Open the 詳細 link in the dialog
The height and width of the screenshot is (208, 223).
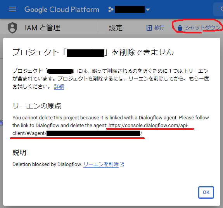click(59, 87)
